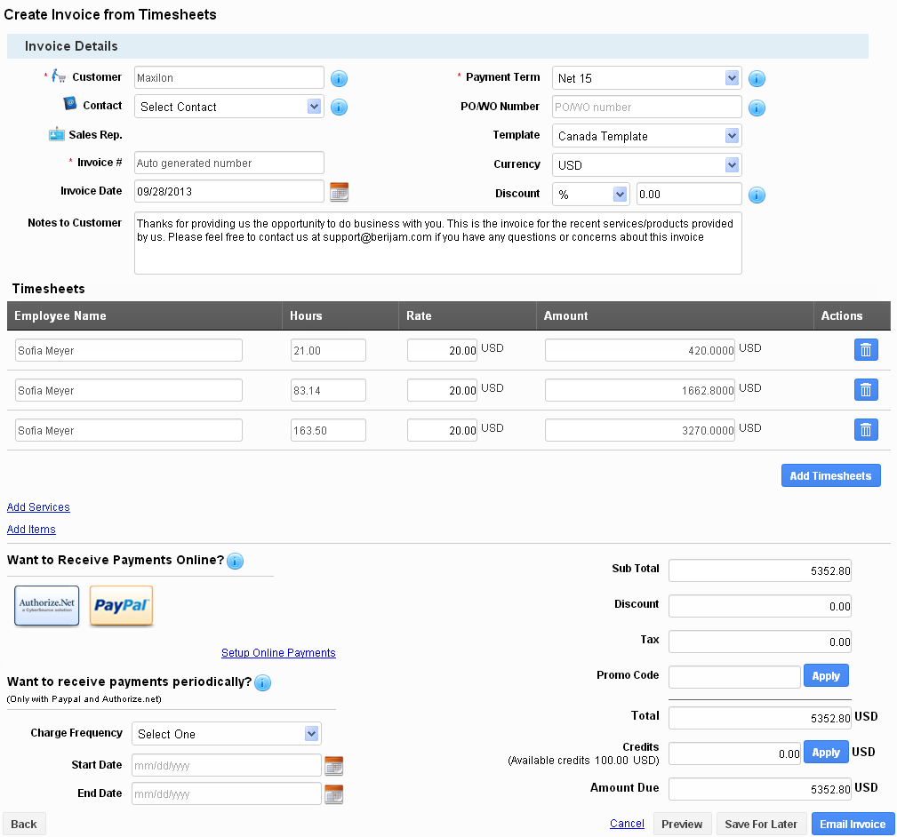This screenshot has width=897, height=837.
Task: Click into the Promo Code field
Action: coord(734,677)
